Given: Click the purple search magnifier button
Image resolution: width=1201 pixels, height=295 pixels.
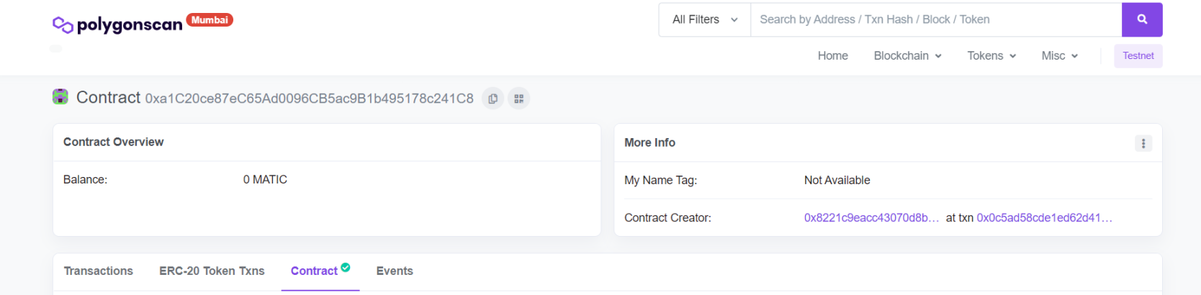Looking at the screenshot, I should [1141, 19].
